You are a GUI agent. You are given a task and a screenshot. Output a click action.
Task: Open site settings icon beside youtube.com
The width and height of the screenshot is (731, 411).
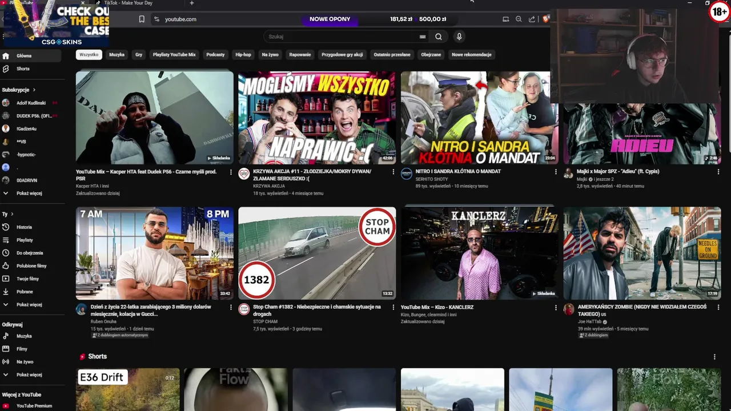click(156, 19)
